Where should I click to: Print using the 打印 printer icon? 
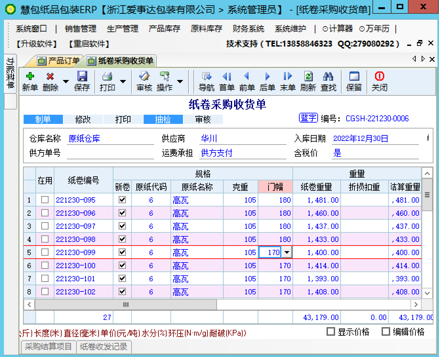coord(107,77)
